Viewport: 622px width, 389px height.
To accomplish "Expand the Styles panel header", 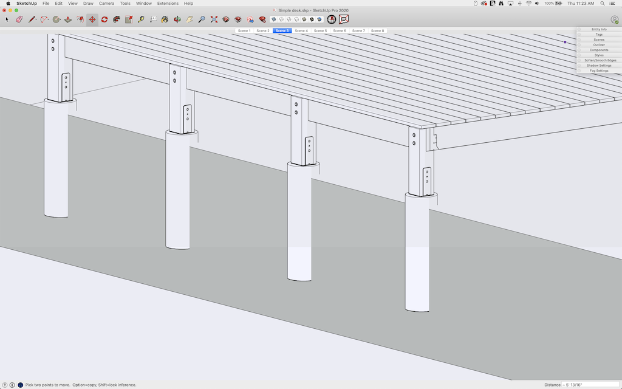I will pyautogui.click(x=599, y=55).
